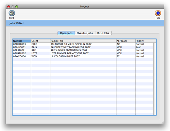Click the window resize grip corner
Screen dimensions: 170x131
(163, 123)
